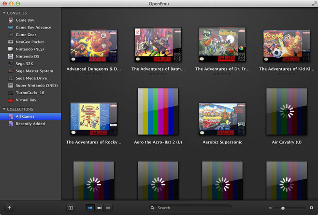Image resolution: width=318 pixels, height=215 pixels.
Task: Click The Adventures of Kid Kl... title text
Action: click(287, 69)
